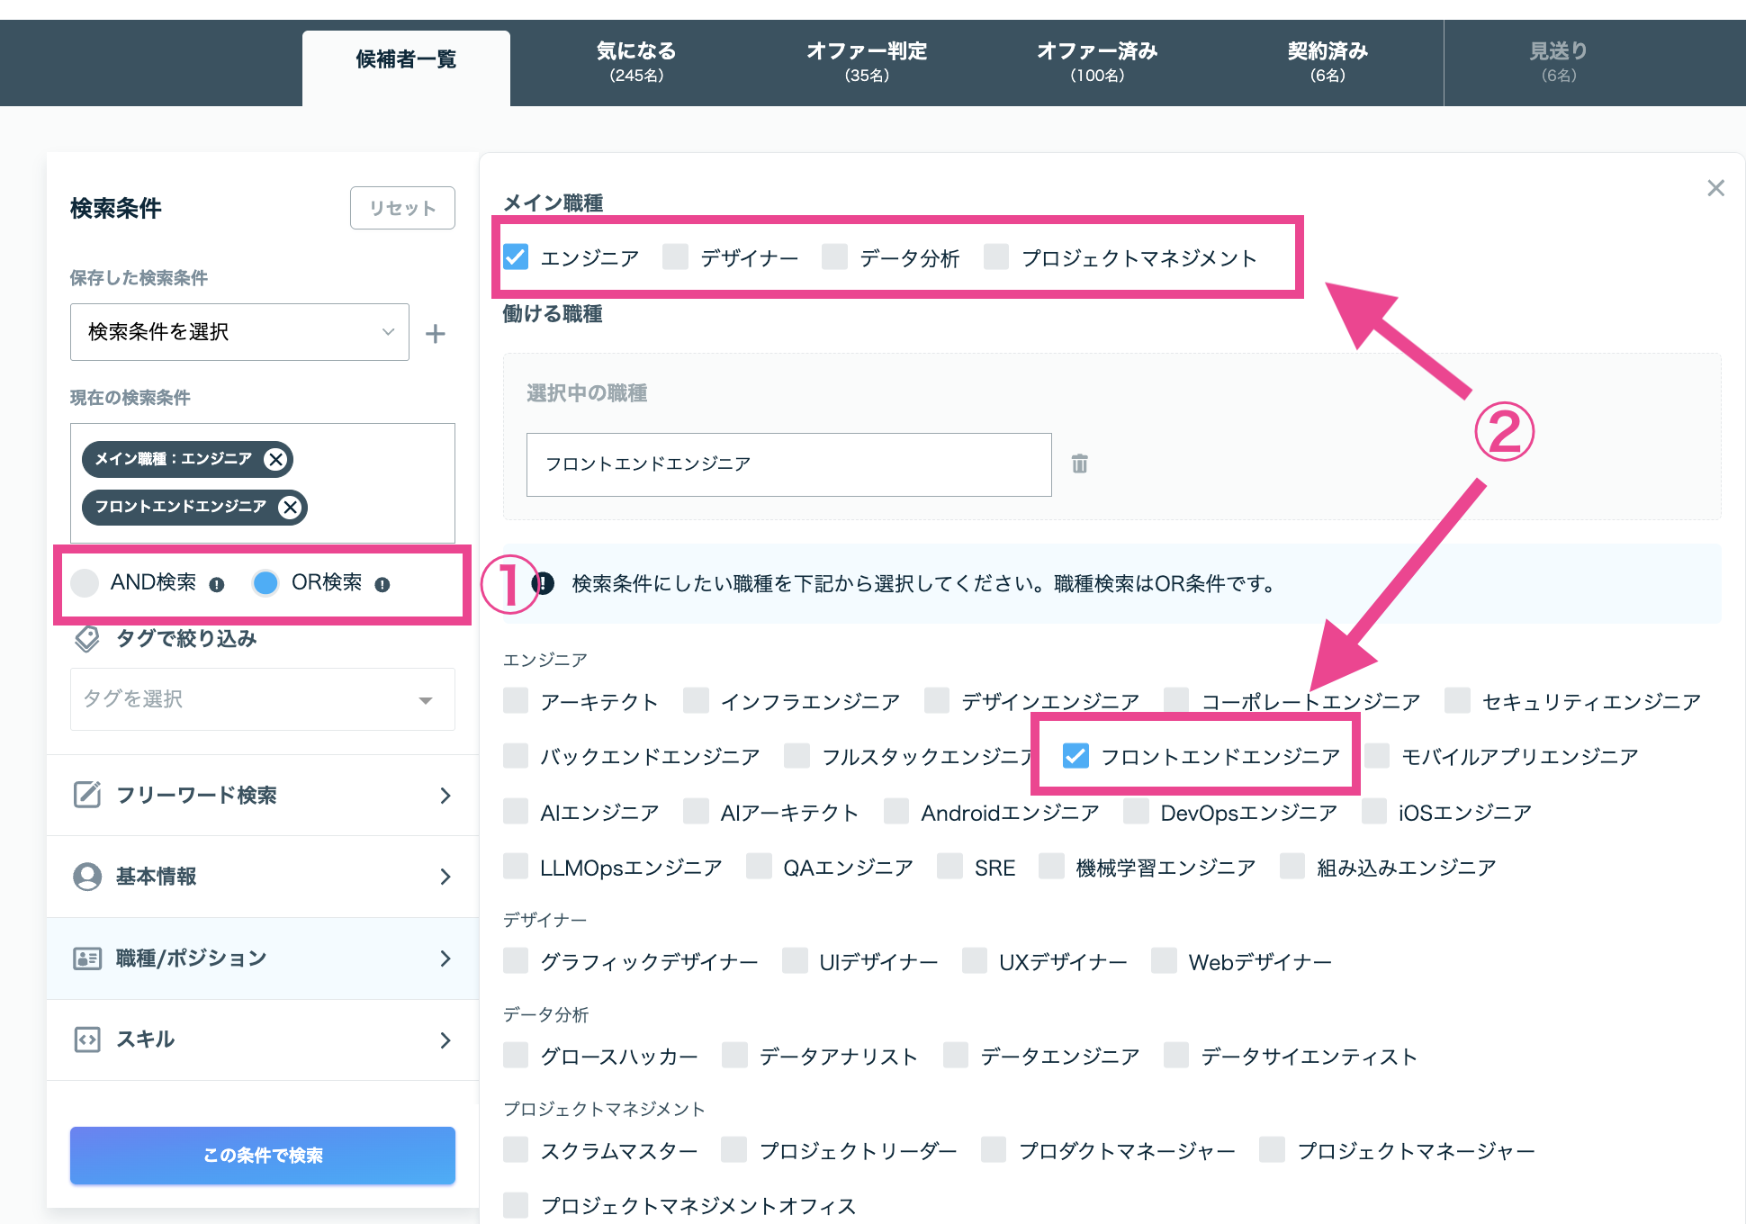Uncheck the フロントエンドエンジニア checkbox in the list
The width and height of the screenshot is (1746, 1224).
click(1075, 756)
